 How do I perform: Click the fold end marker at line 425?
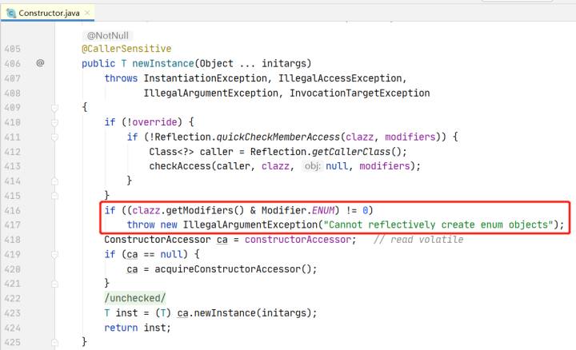[54, 342]
